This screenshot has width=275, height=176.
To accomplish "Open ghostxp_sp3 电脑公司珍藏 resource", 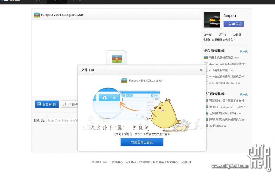I will (x=228, y=64).
